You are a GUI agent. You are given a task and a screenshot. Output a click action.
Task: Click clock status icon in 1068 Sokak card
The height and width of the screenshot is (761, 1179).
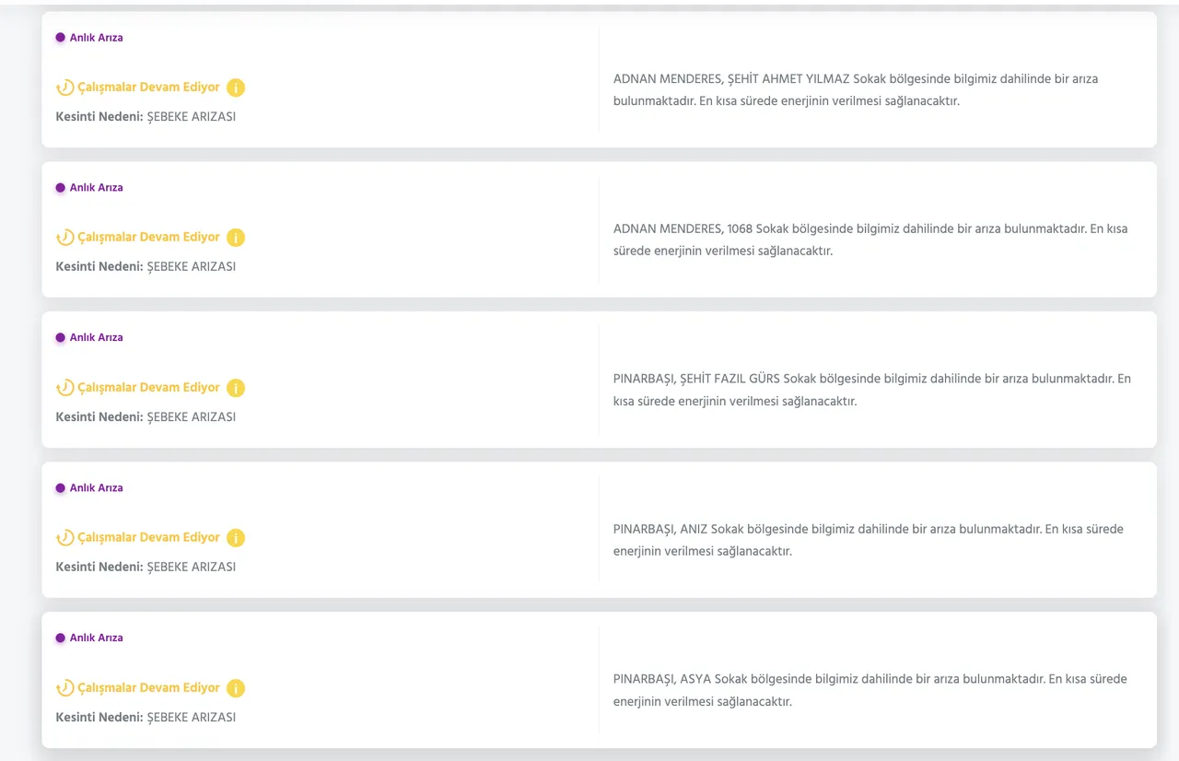click(x=64, y=238)
